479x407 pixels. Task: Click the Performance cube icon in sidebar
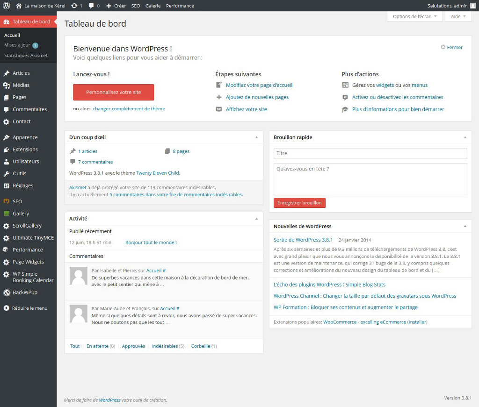[6, 250]
